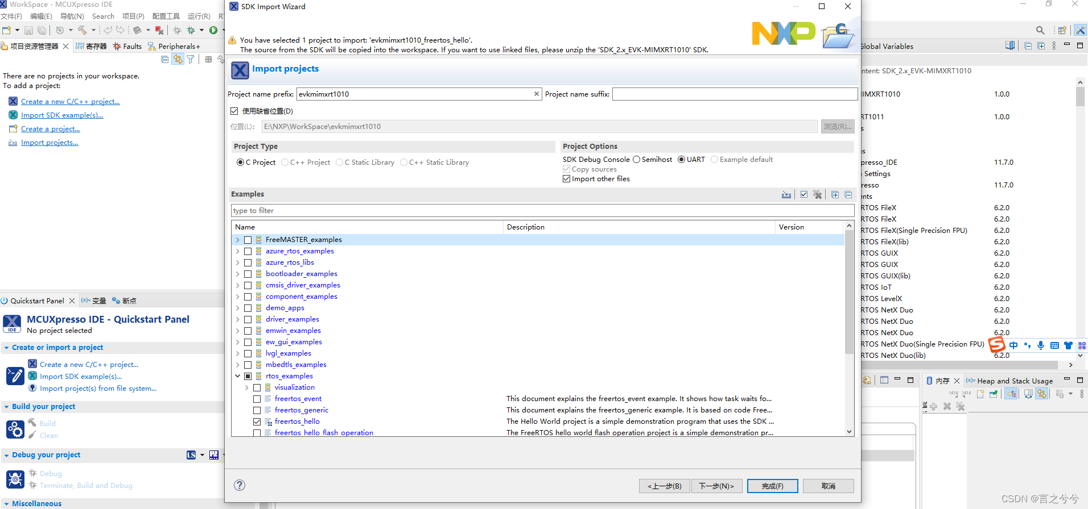Click collapse all icon in Examples toolbar
Image resolution: width=1088 pixels, height=509 pixels.
click(x=848, y=194)
